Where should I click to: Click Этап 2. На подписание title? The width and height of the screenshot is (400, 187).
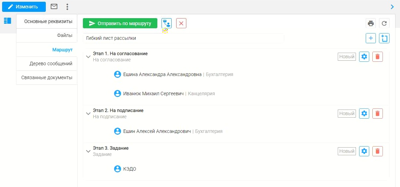pos(118,110)
